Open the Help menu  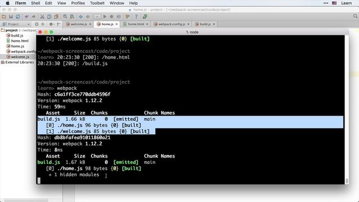coord(134,3)
